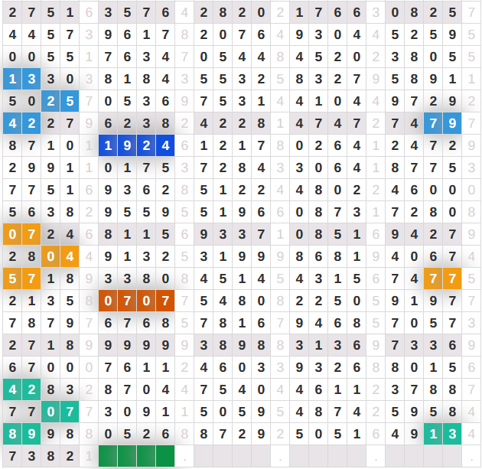Click the second green empty cell in bottom row

[128, 456]
